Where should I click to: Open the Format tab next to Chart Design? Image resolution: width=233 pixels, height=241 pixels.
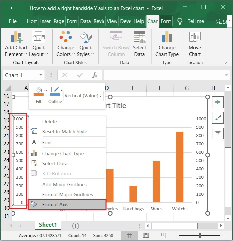click(x=166, y=21)
